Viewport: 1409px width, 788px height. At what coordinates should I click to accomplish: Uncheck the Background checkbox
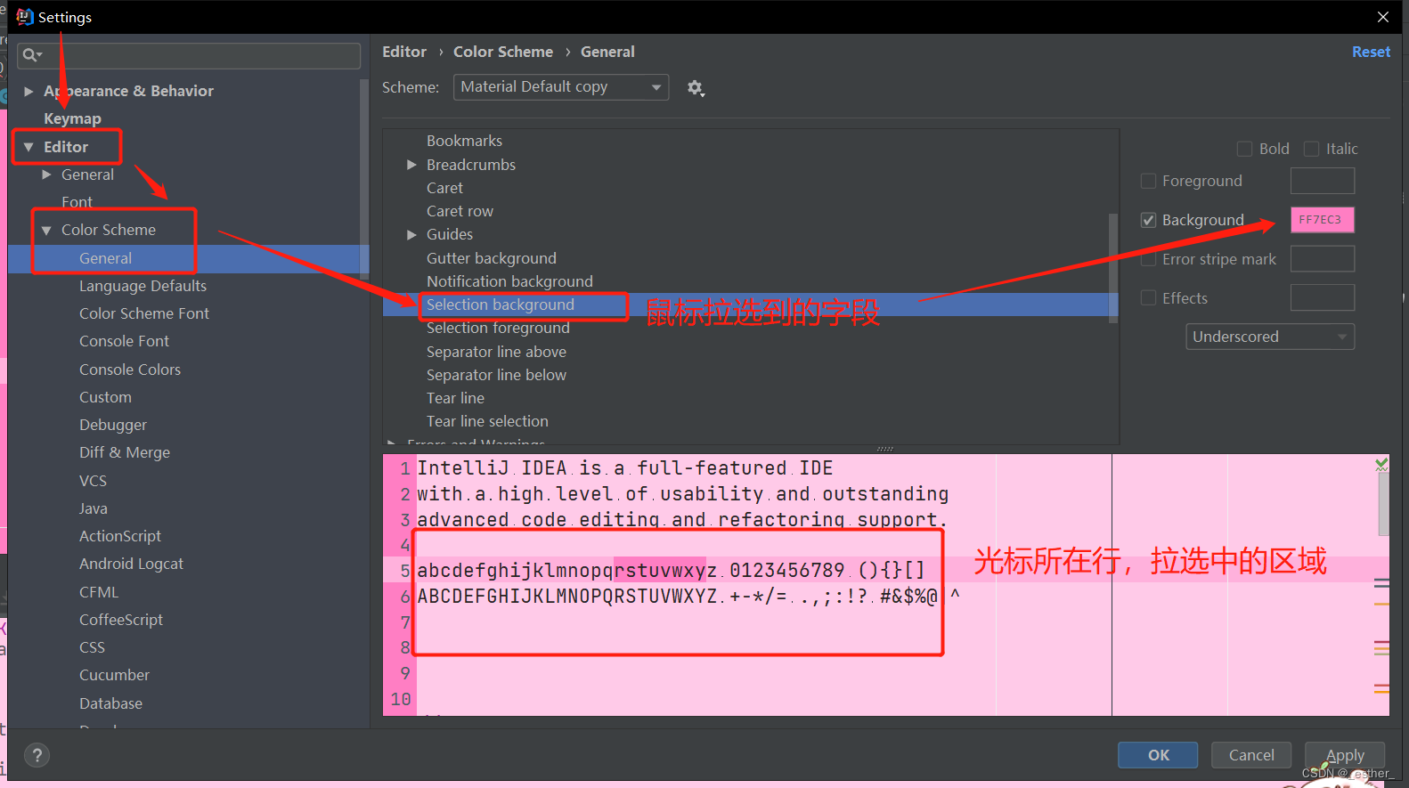[x=1149, y=220]
